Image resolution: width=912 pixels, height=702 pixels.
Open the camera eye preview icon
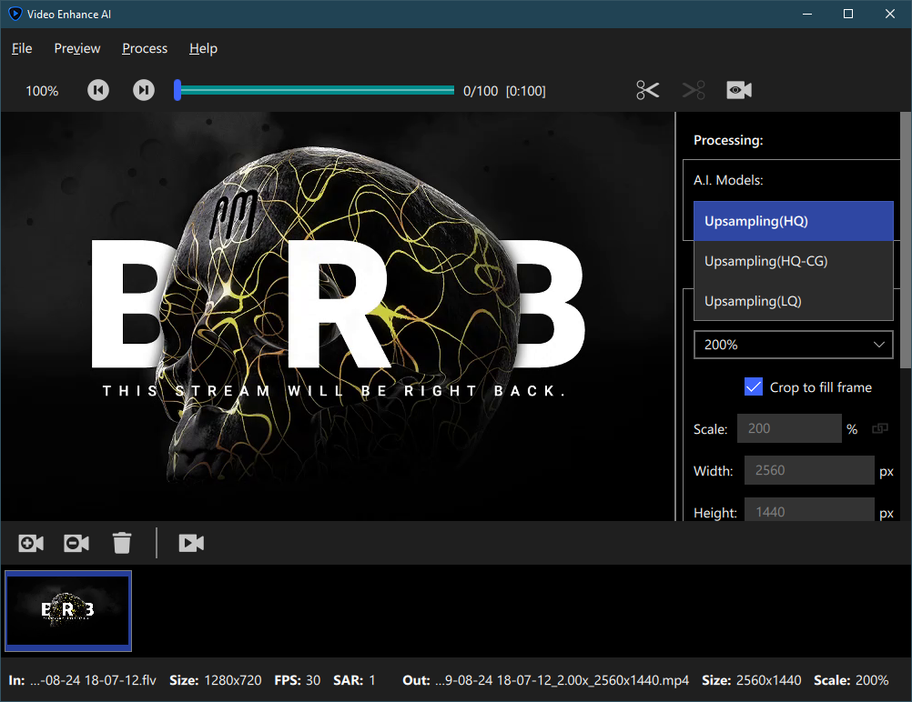739,90
